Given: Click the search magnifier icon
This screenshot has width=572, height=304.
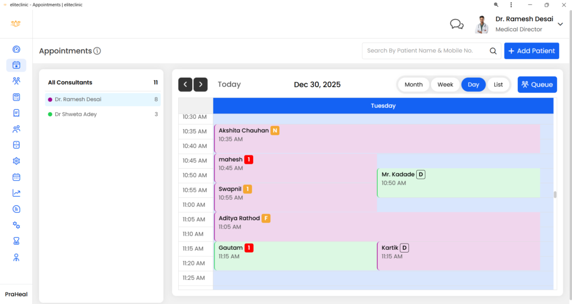Looking at the screenshot, I should [493, 51].
